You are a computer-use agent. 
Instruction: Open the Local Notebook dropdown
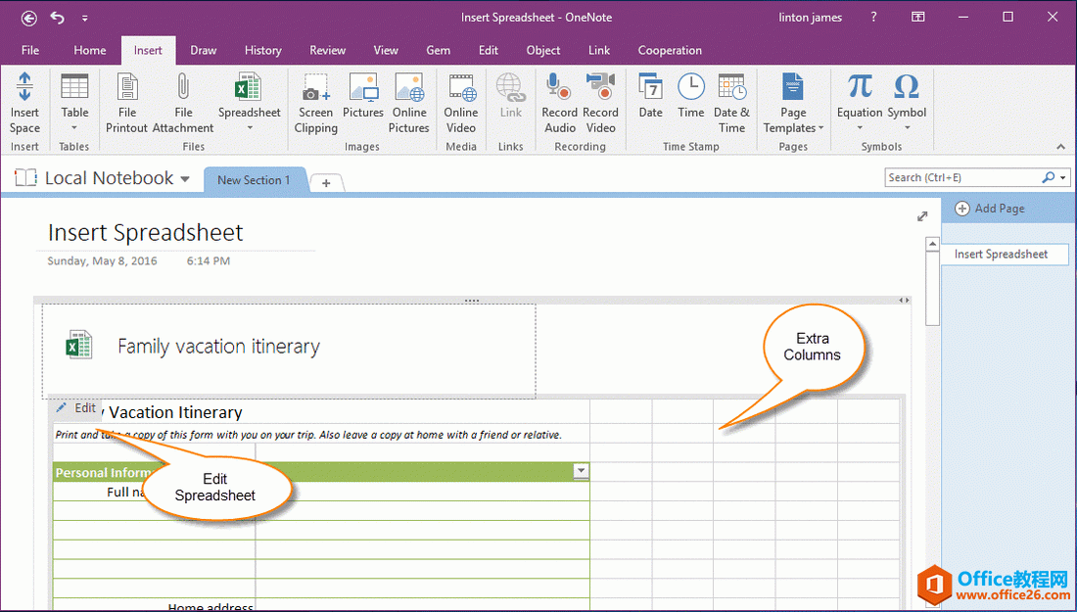[185, 177]
